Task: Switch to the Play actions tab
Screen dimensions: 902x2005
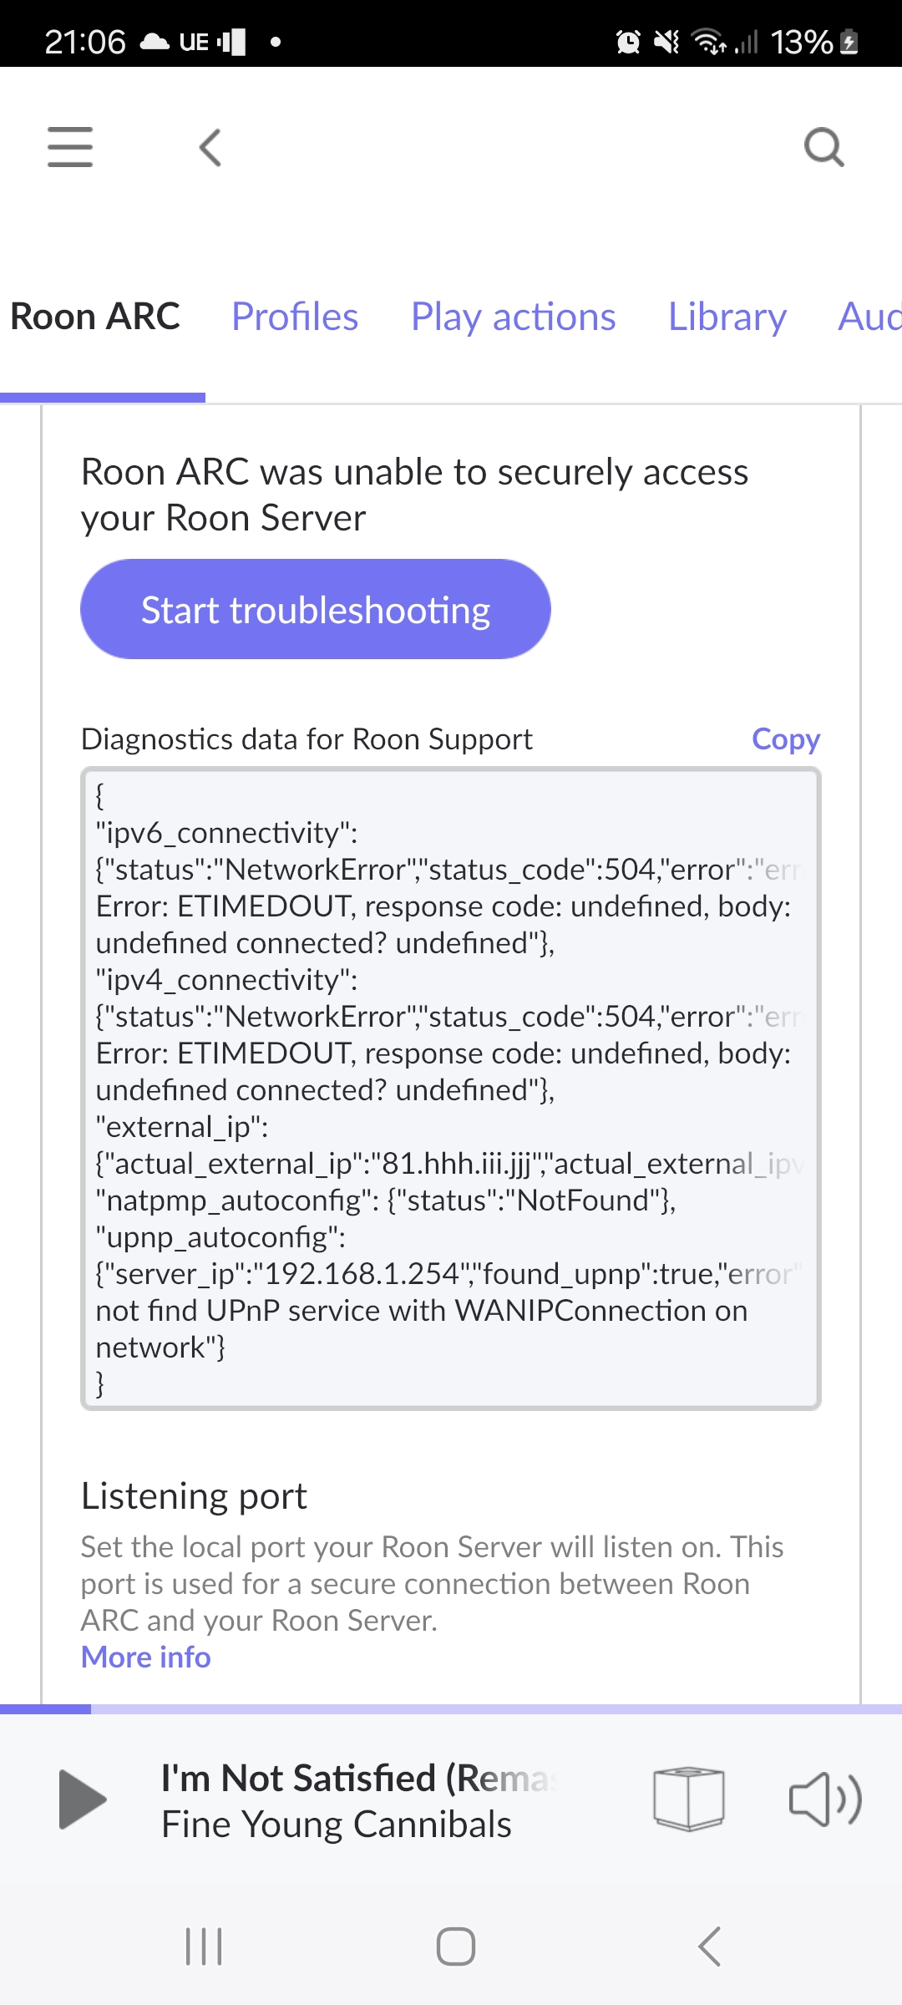Action: (x=513, y=317)
